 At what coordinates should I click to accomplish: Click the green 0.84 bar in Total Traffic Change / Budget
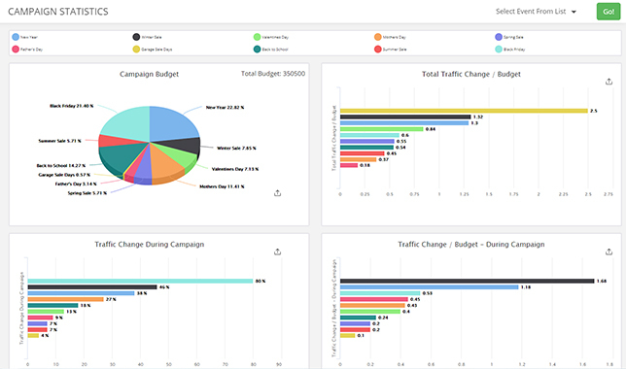(x=382, y=129)
